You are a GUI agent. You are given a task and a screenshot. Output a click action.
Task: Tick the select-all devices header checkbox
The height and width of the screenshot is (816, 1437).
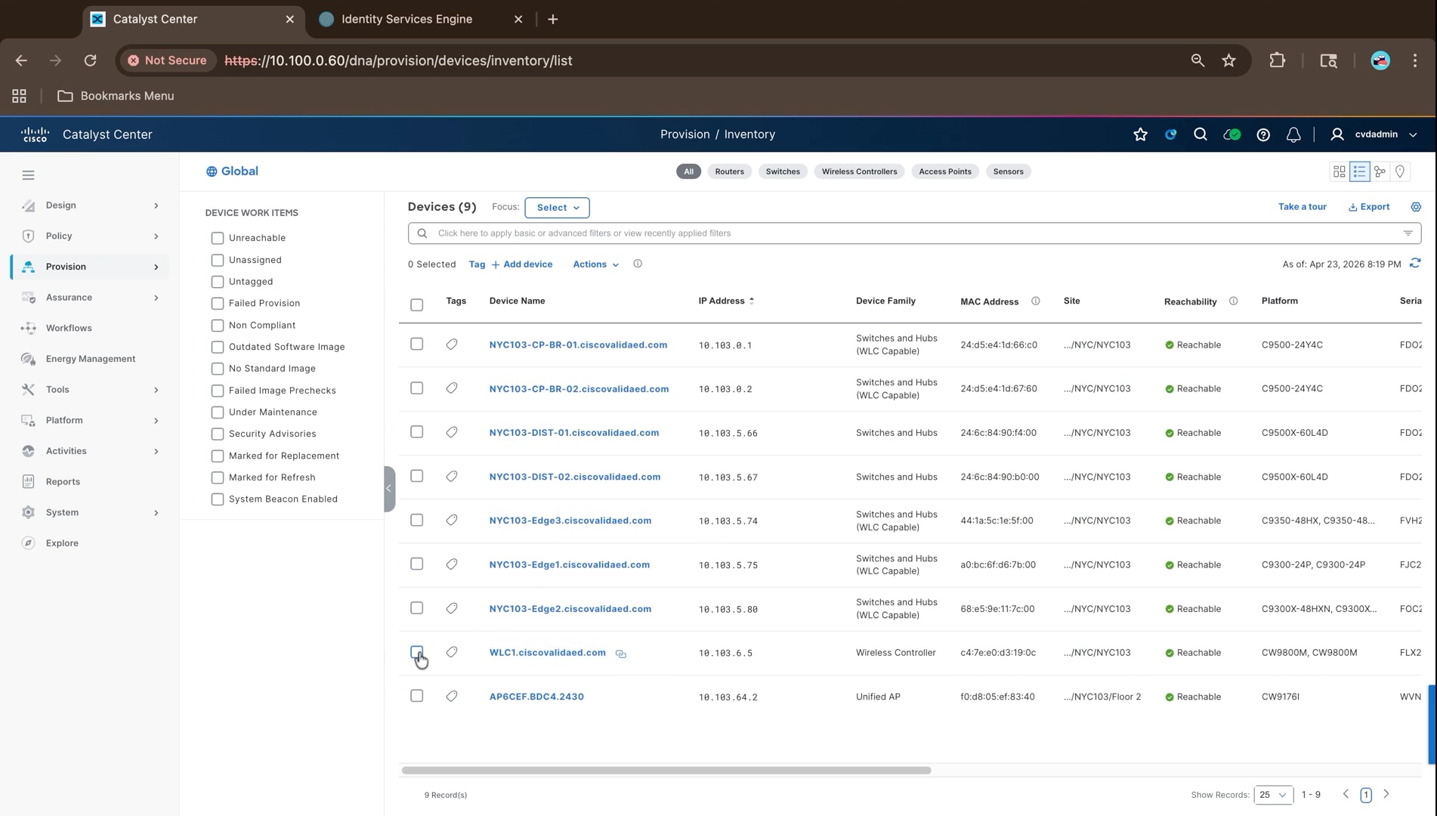(416, 305)
